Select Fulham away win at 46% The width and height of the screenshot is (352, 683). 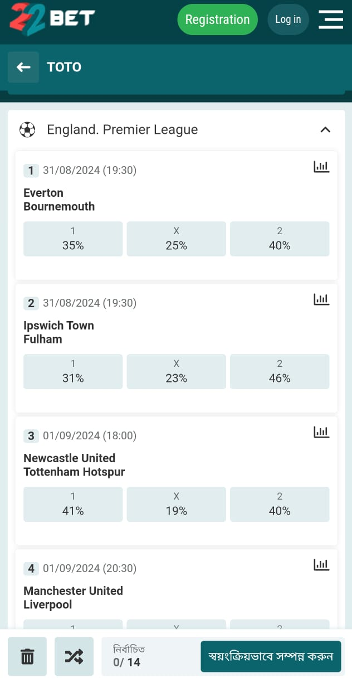click(x=280, y=371)
